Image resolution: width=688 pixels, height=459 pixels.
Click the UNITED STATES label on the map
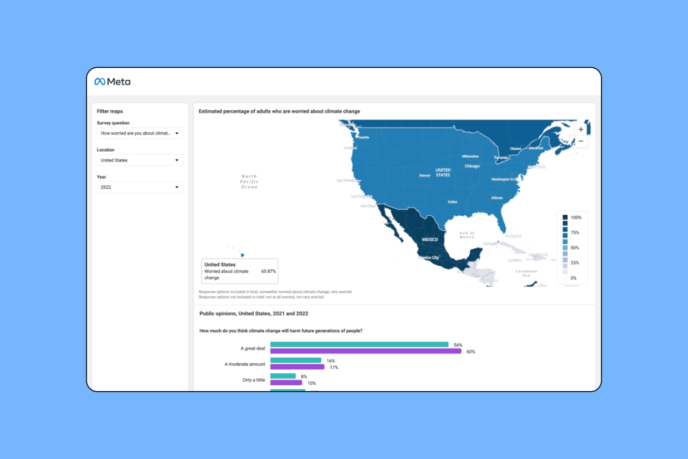[x=443, y=172]
